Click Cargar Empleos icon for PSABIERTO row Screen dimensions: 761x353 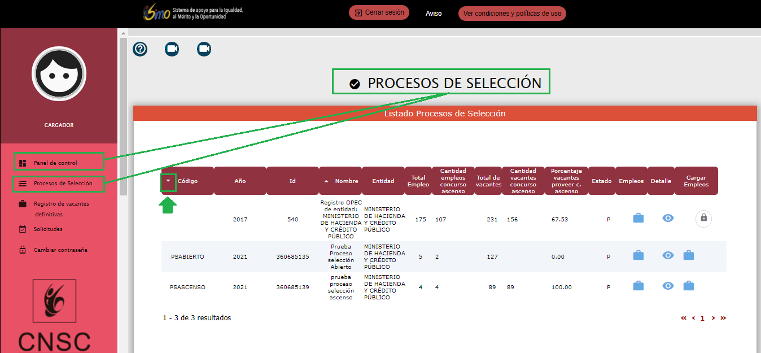pyautogui.click(x=688, y=255)
